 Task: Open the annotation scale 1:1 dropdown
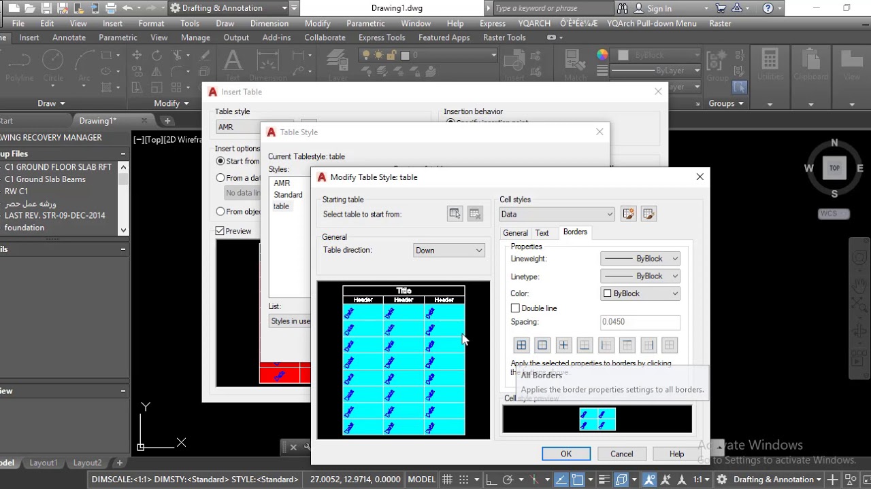coord(701,479)
